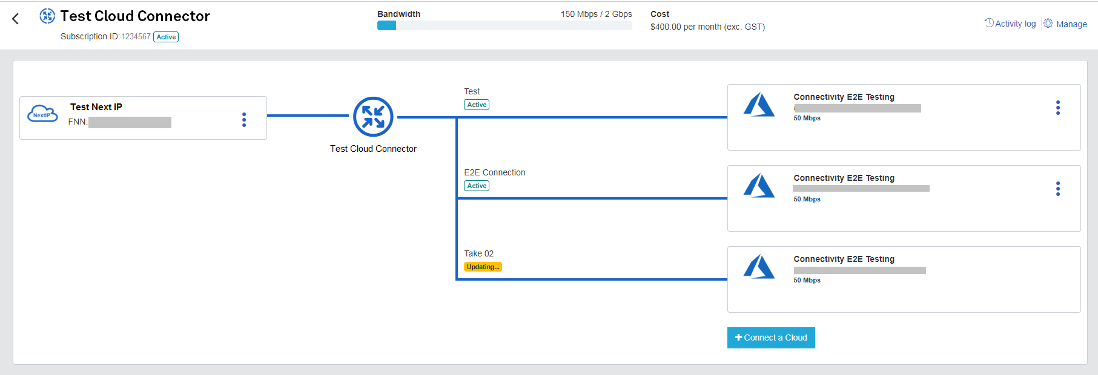The height and width of the screenshot is (375, 1098).
Task: Click the FNN label on the Test Next IP card
Action: coord(78,122)
